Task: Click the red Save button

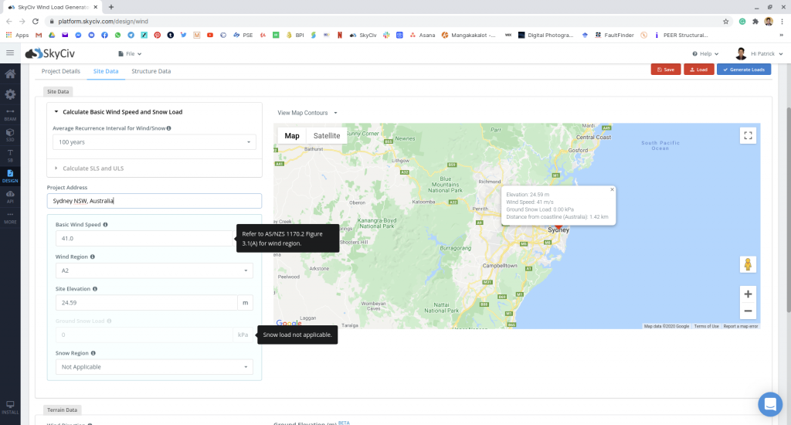Action: (x=665, y=70)
